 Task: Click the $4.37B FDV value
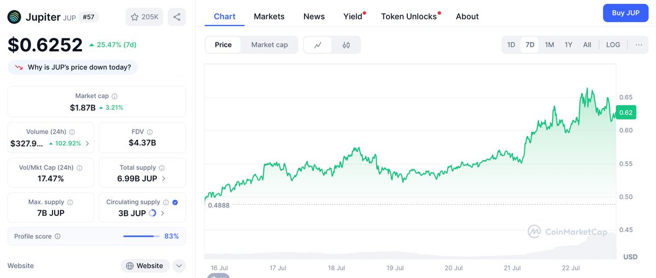click(x=142, y=143)
